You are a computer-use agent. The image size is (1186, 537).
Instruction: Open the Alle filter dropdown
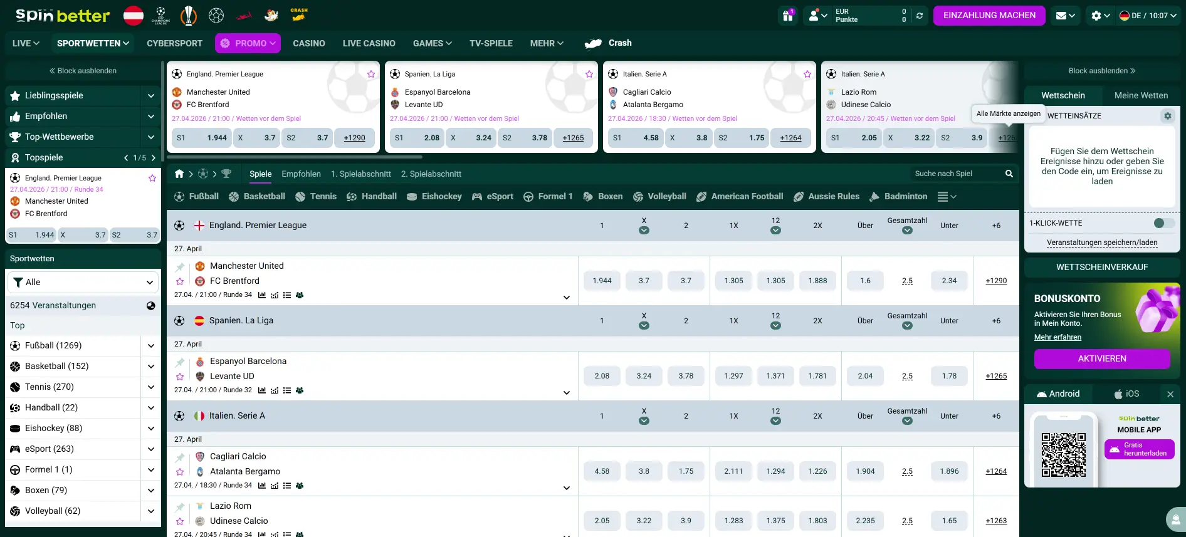click(82, 282)
